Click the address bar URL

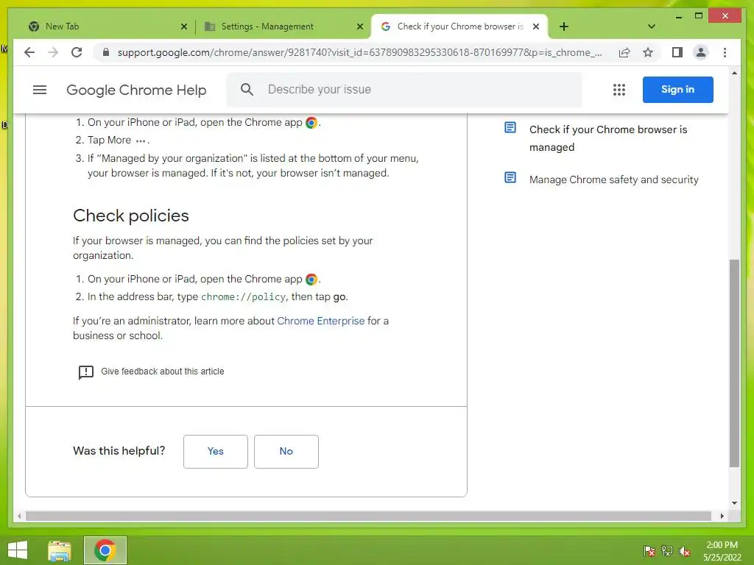tap(359, 52)
